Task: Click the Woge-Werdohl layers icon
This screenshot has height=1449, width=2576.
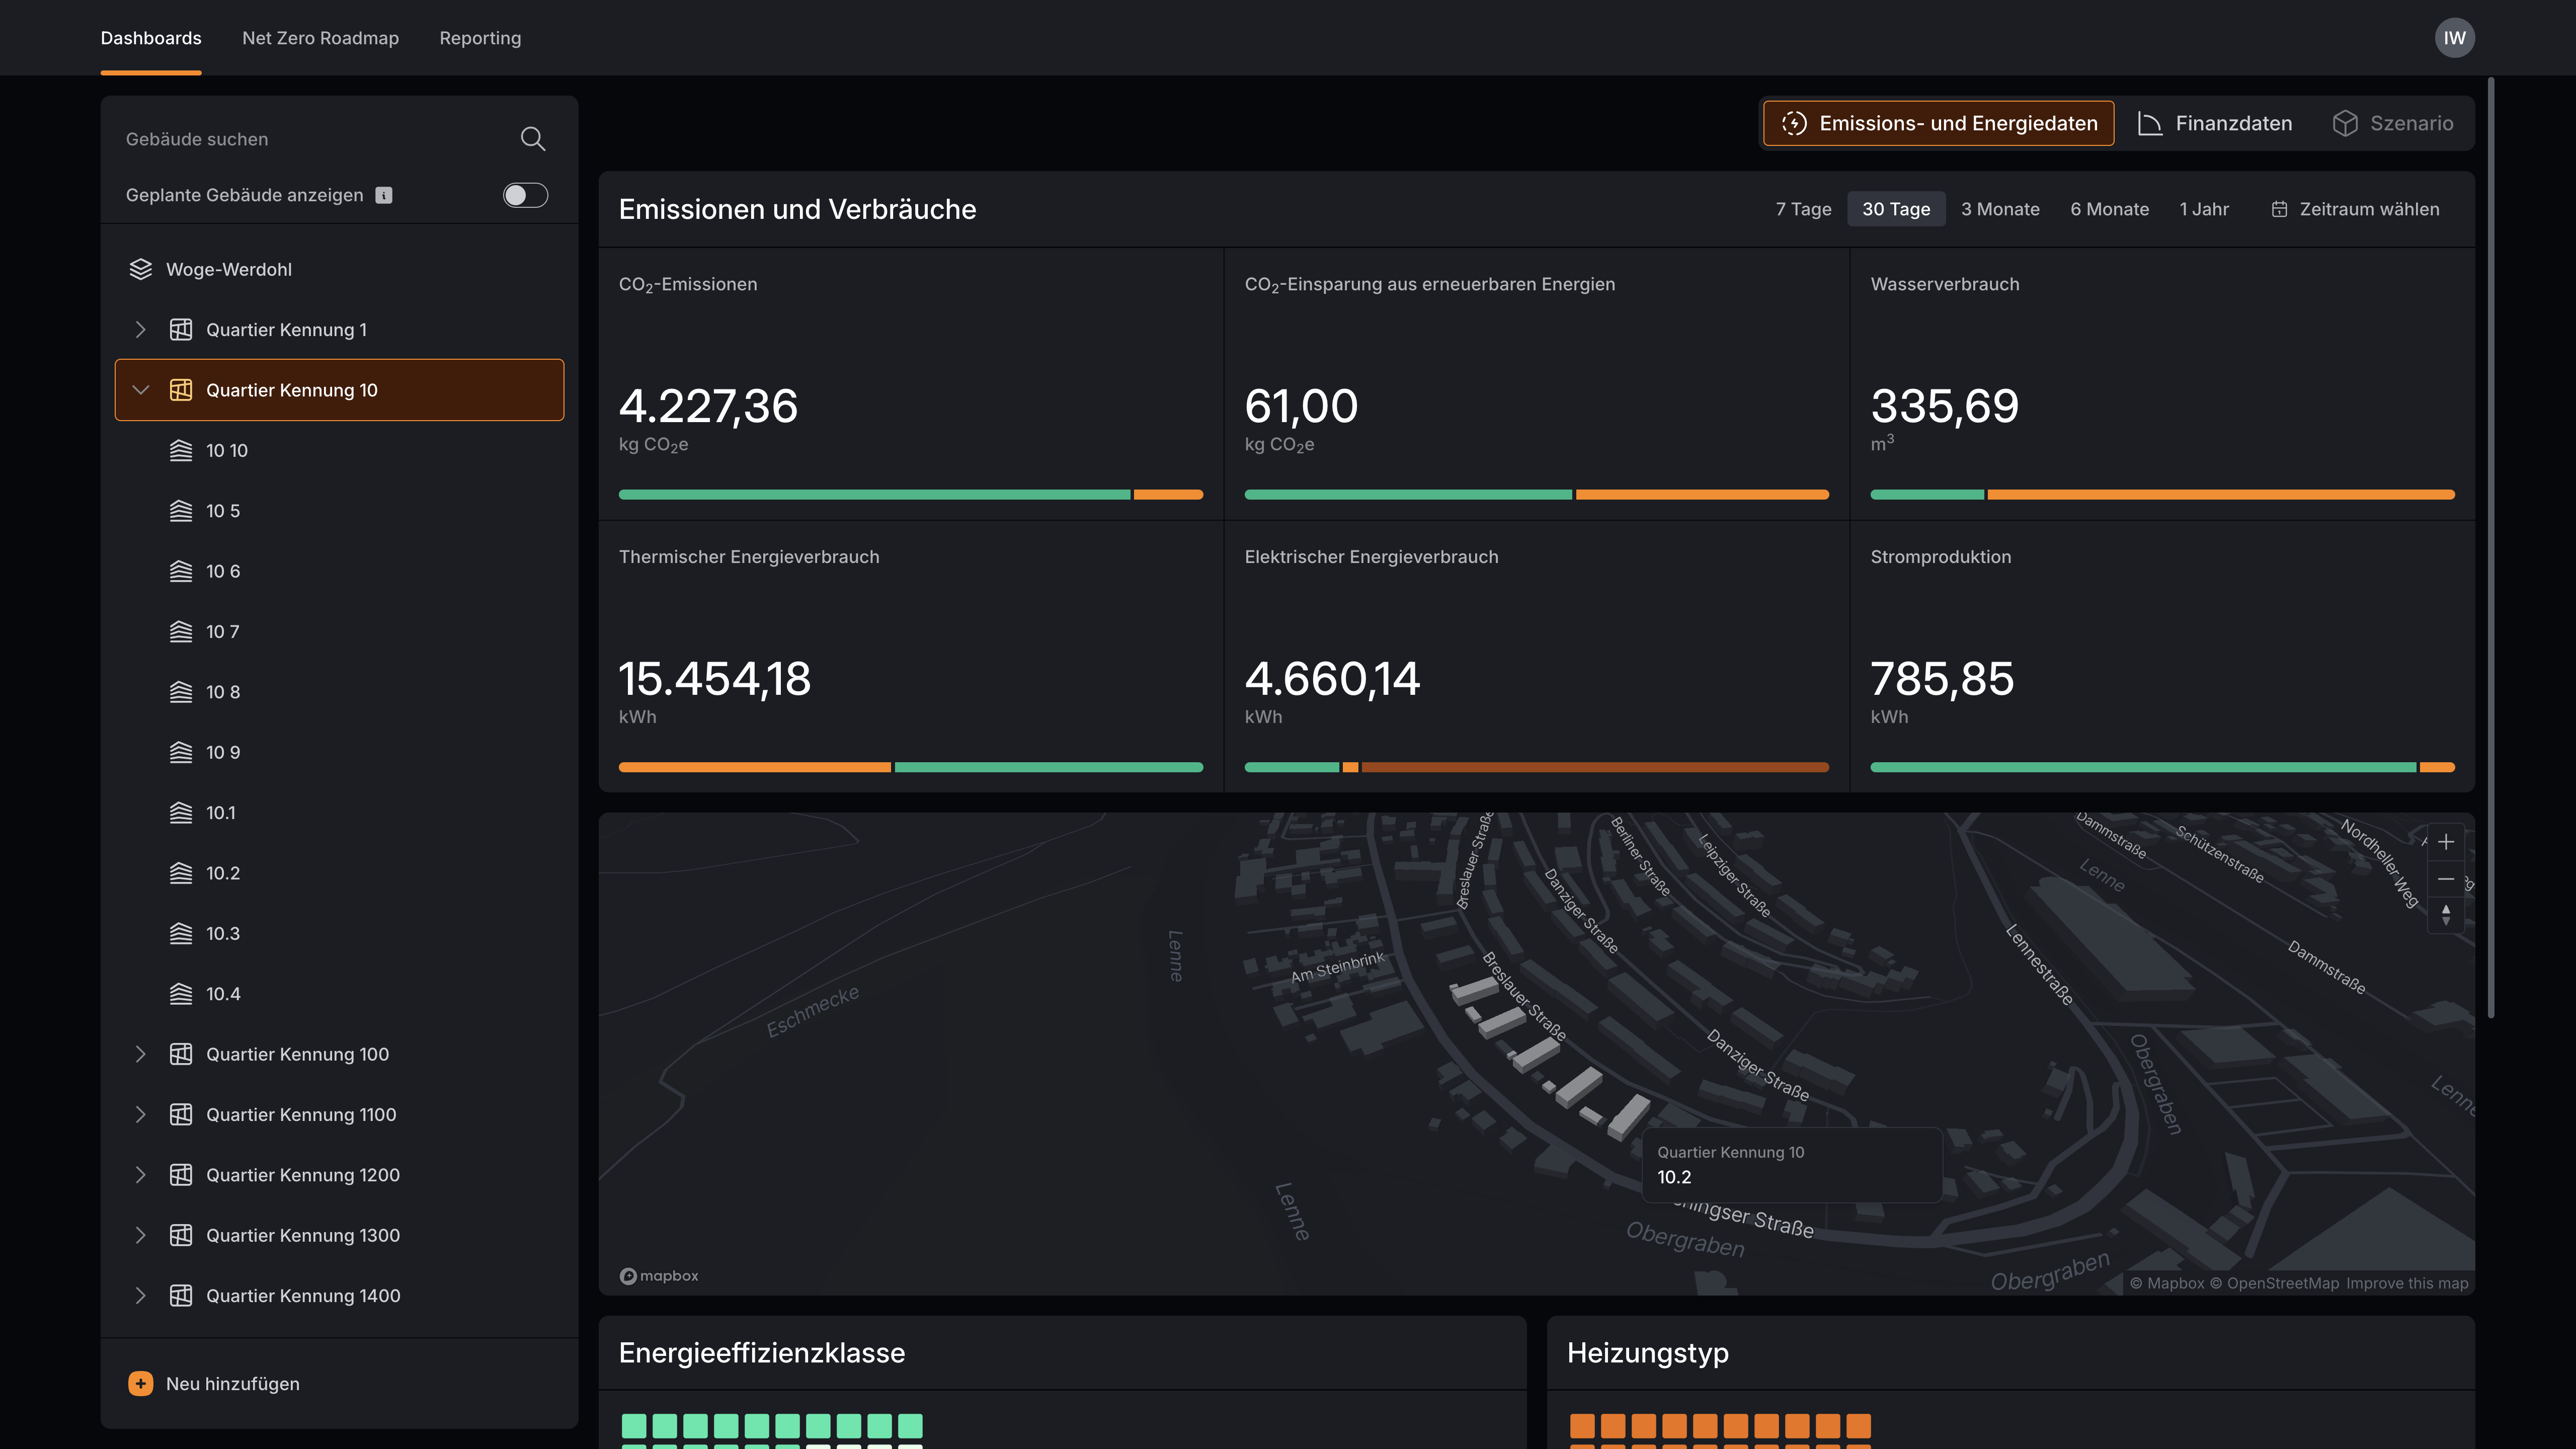Action: pos(141,269)
